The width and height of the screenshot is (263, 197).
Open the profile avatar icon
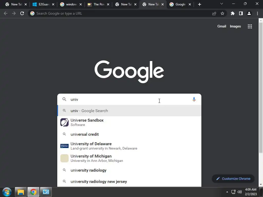point(249,13)
